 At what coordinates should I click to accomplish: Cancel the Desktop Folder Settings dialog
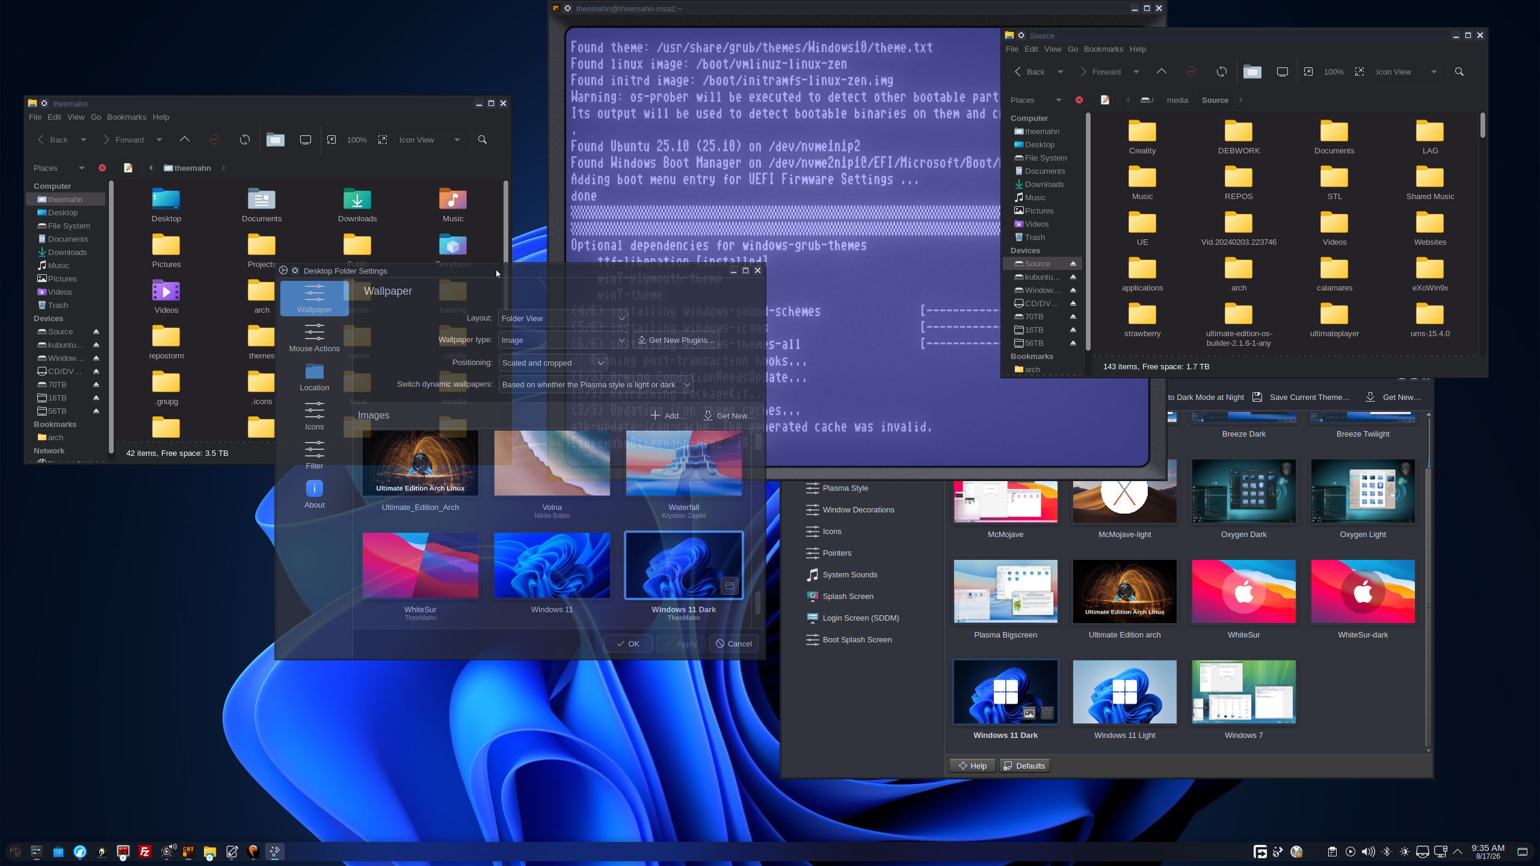click(733, 643)
